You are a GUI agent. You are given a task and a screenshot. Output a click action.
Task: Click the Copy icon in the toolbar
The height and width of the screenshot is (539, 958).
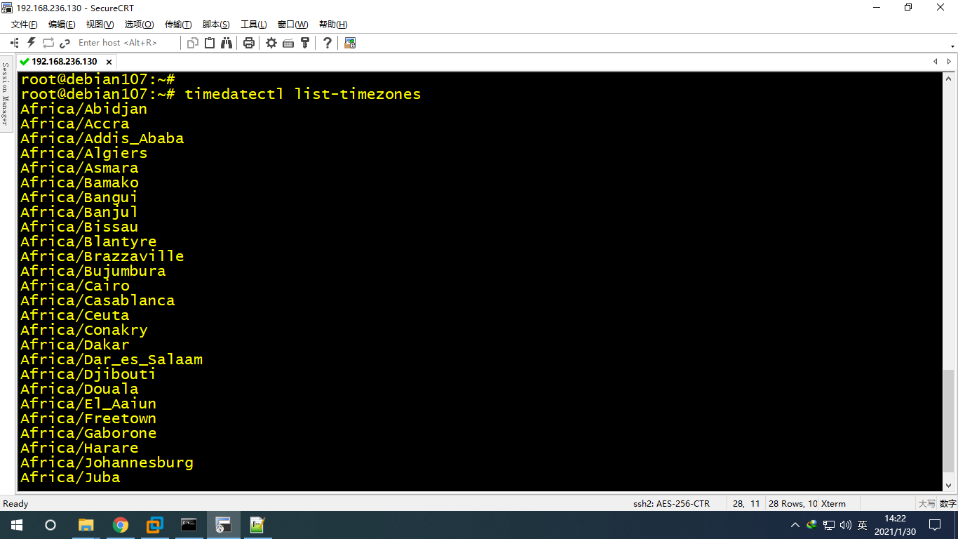[x=193, y=43]
